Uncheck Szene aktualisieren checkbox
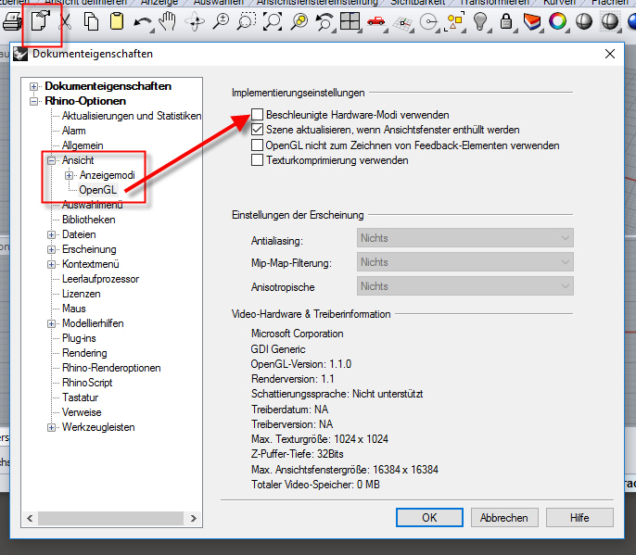This screenshot has width=636, height=555. tap(258, 130)
